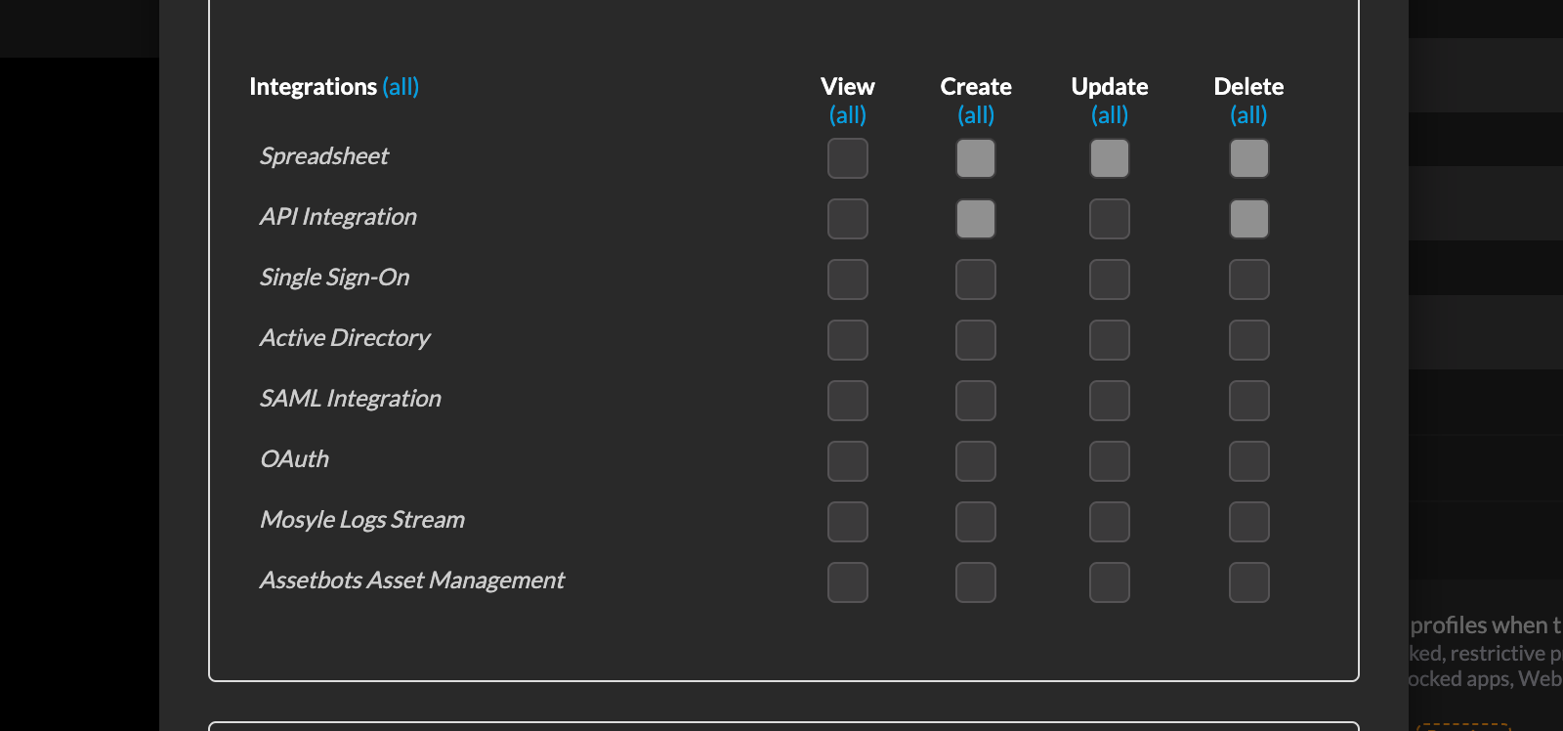1563x731 pixels.
Task: Check Delete for SAML Integration
Action: (1249, 401)
